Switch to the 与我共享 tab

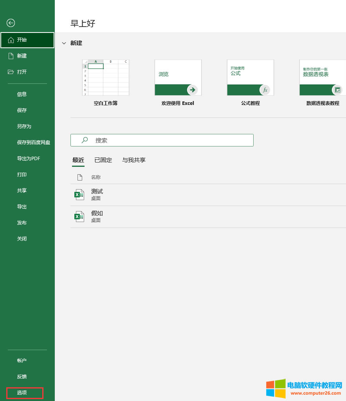click(x=133, y=160)
